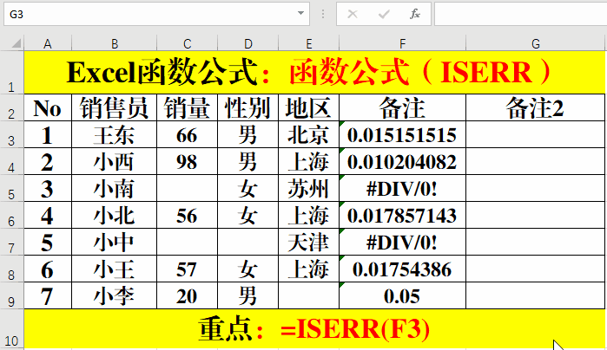This screenshot has height=350, width=607.
Task: Select column A header
Action: point(48,43)
